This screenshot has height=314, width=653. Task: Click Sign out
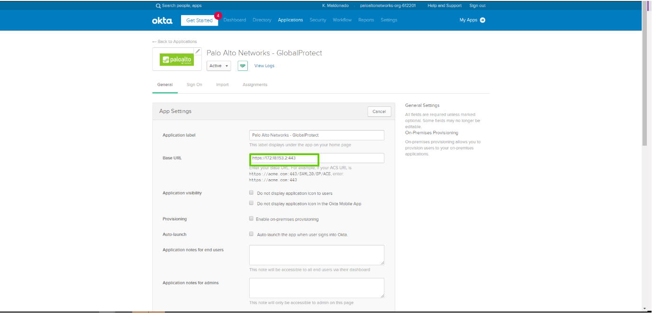[x=478, y=6]
